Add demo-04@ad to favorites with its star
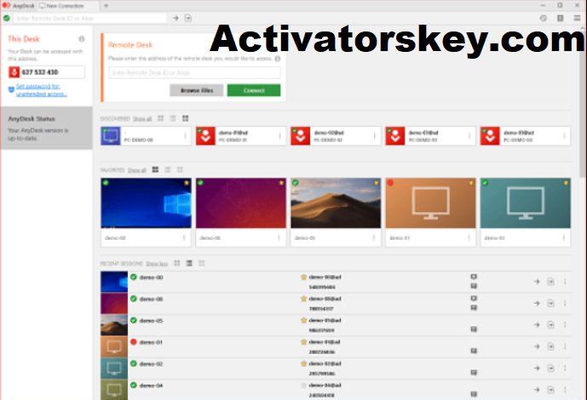 [x=303, y=385]
